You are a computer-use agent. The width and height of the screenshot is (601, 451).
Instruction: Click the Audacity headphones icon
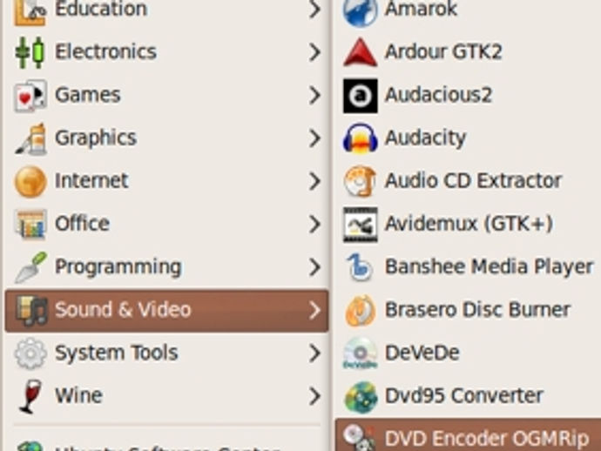360,138
